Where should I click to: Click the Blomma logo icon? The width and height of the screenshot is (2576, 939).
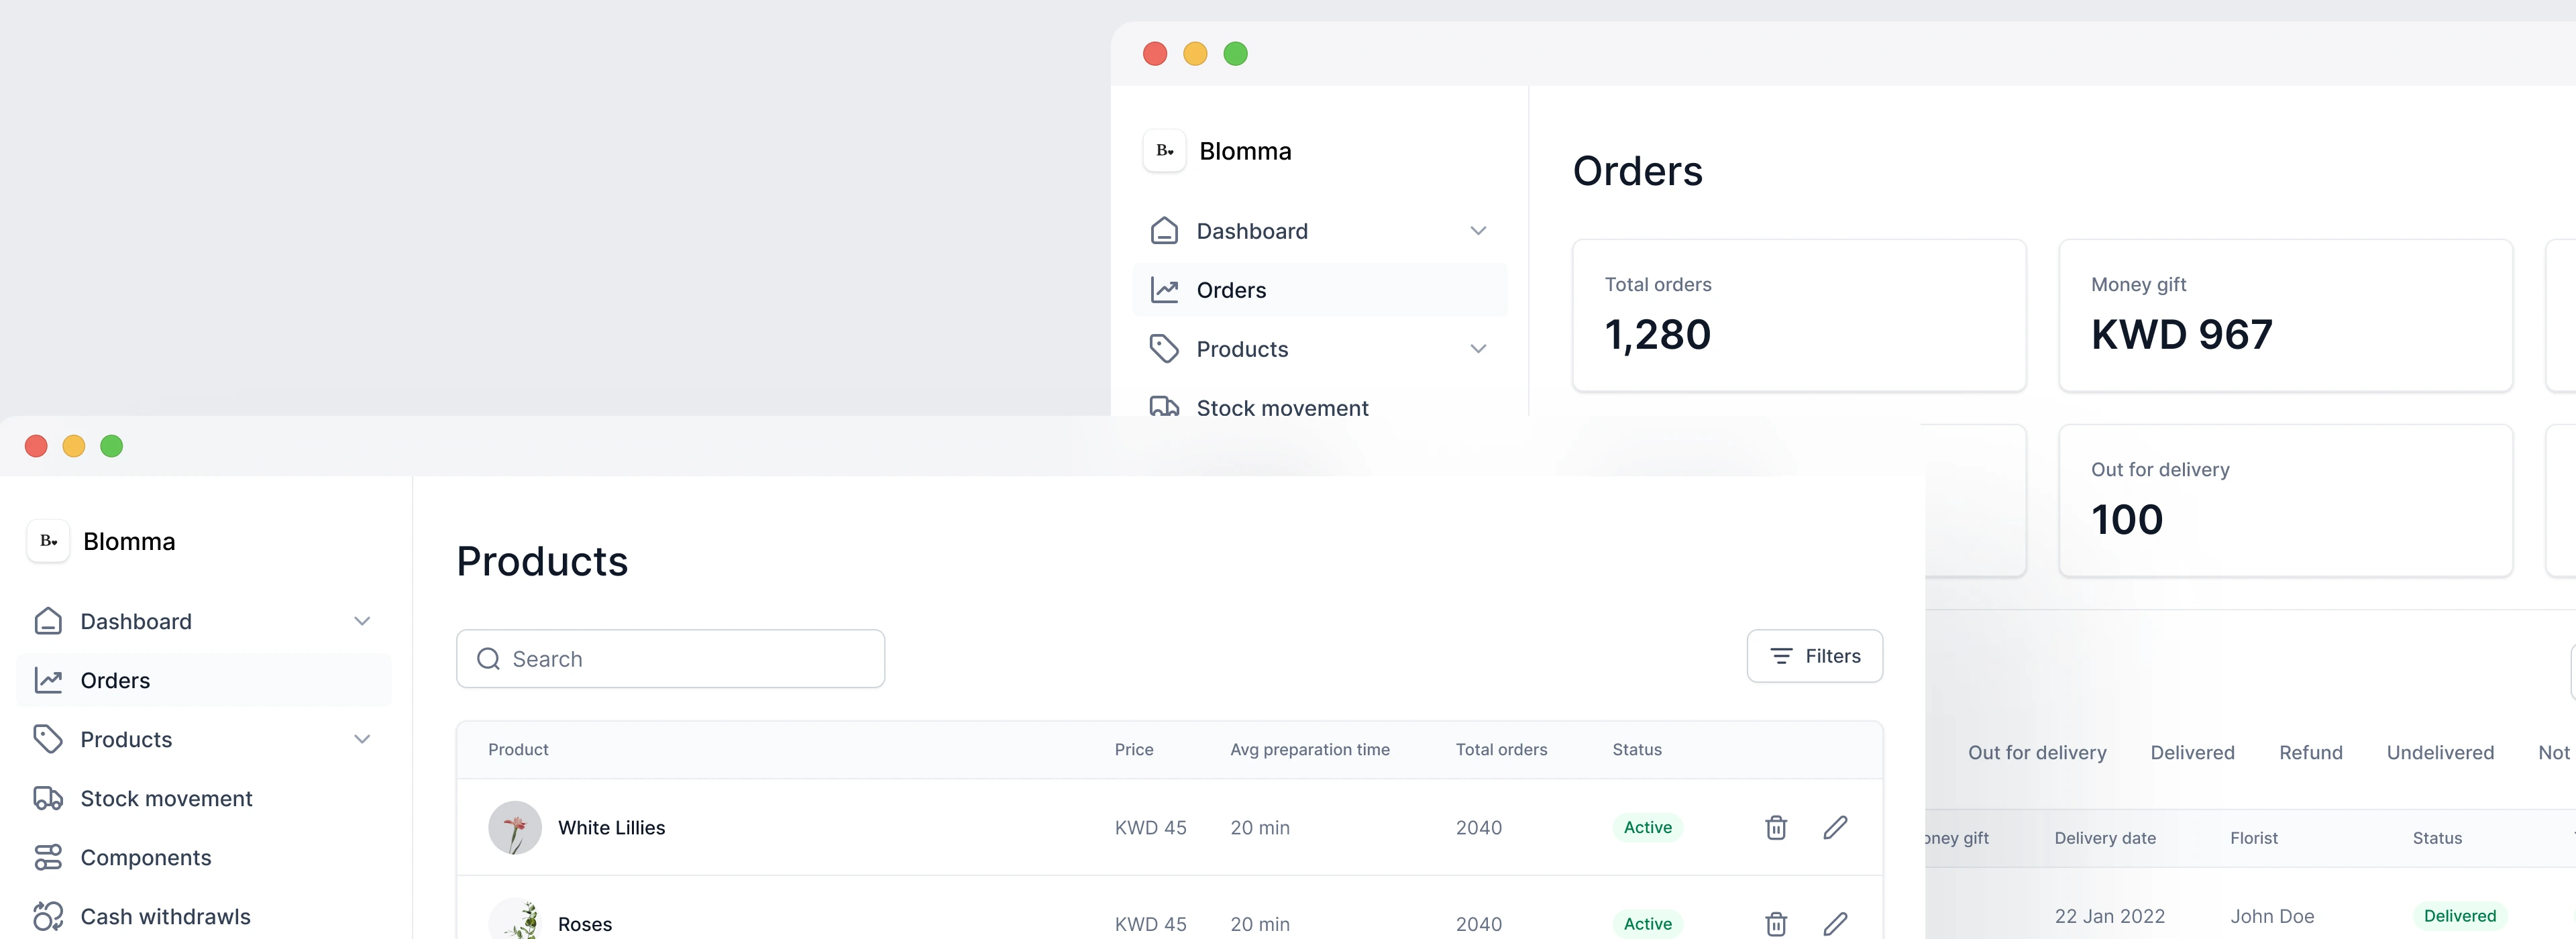tap(48, 541)
